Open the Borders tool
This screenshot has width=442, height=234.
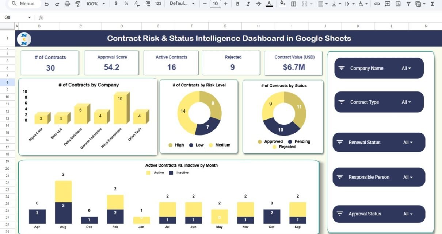293,4
